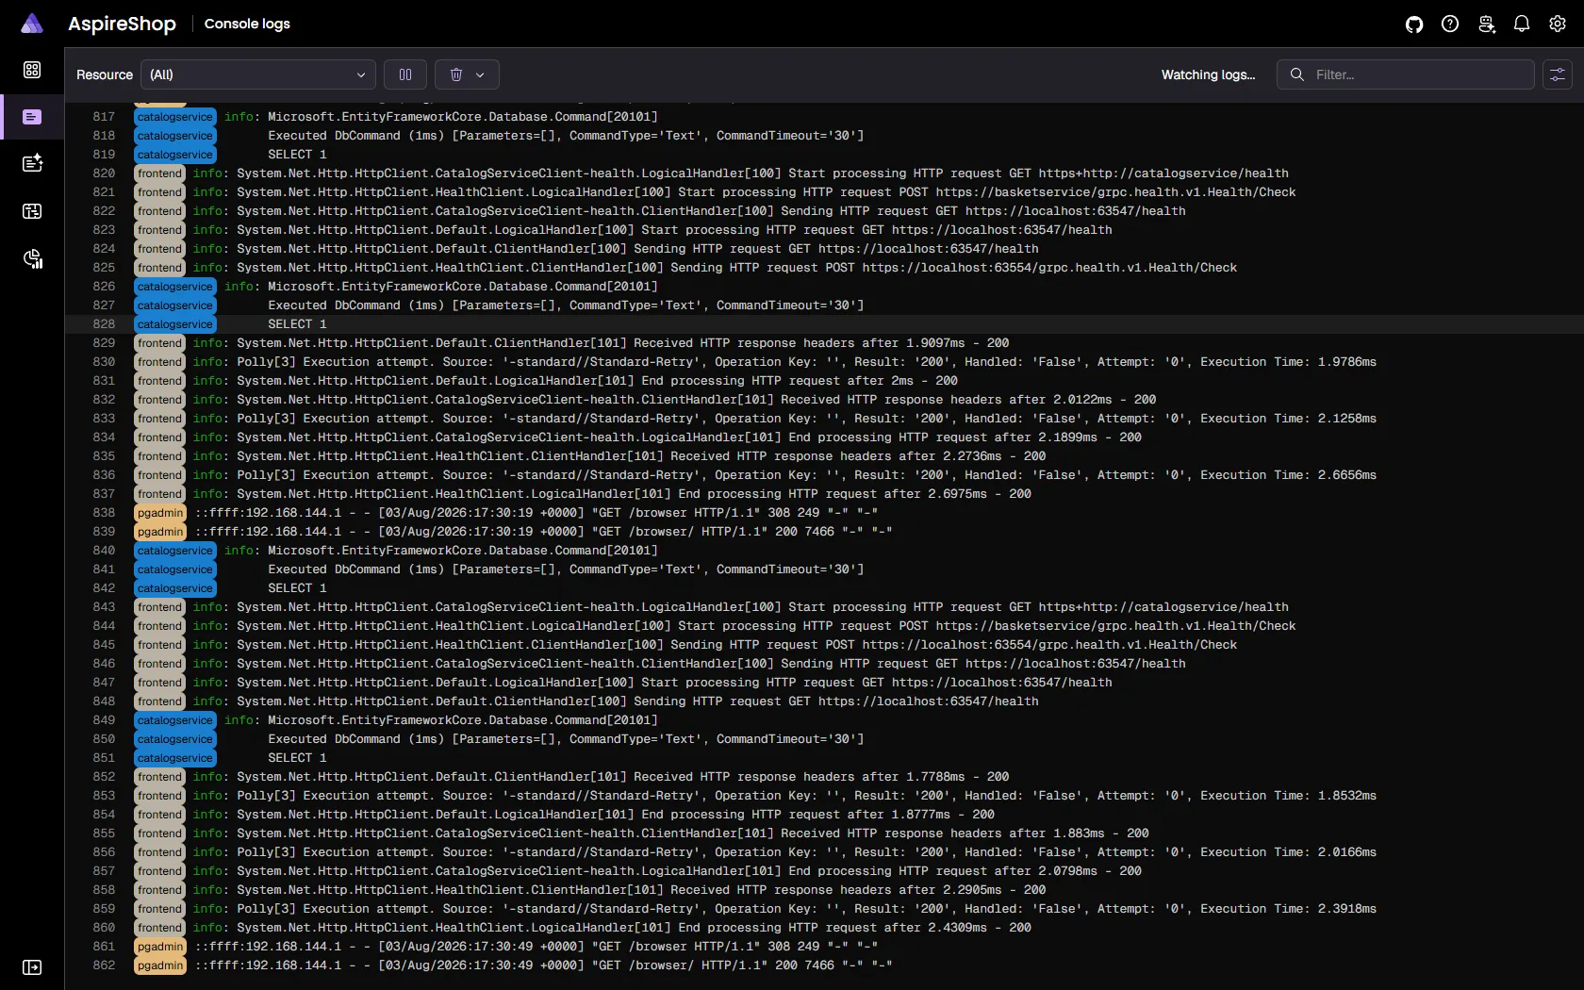
Task: Click the pgadmin tag on line 838
Action: click(160, 513)
